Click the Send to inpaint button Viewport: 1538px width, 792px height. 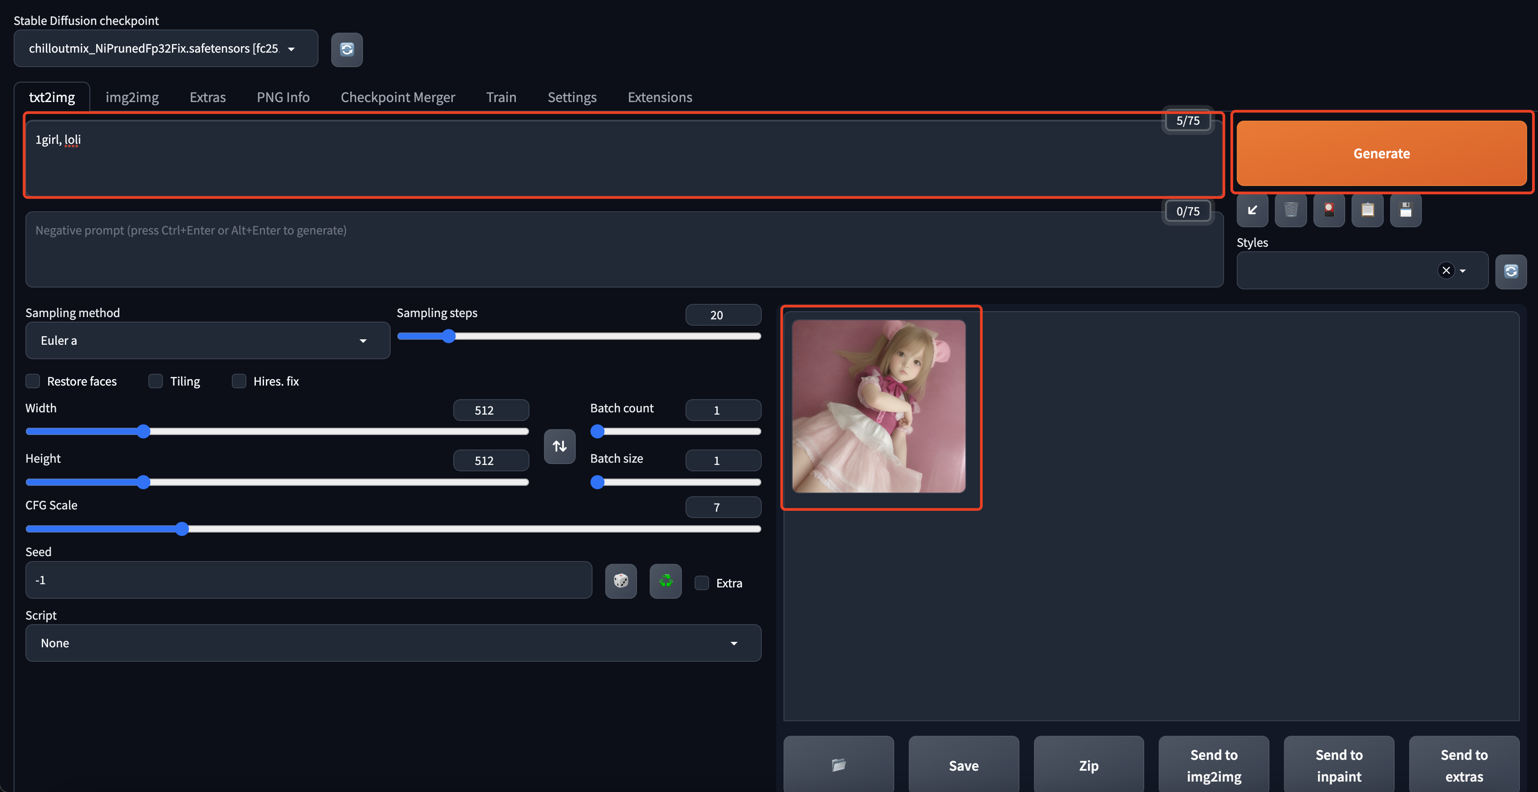pyautogui.click(x=1338, y=765)
